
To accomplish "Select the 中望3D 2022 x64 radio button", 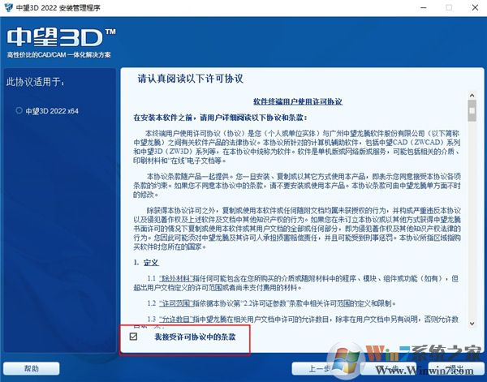I will [19, 110].
